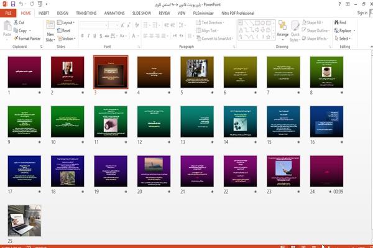
Task: Open the Font Color dropdown
Action: tap(139, 36)
